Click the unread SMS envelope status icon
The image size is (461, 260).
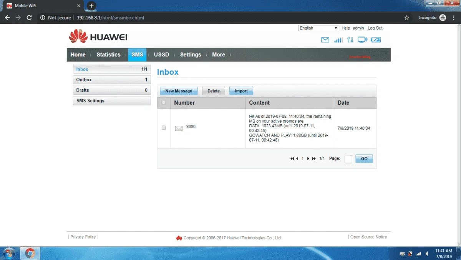tap(325, 40)
